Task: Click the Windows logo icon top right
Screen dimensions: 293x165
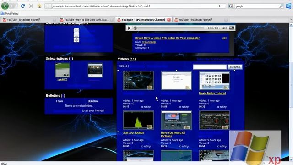Action: [288, 6]
